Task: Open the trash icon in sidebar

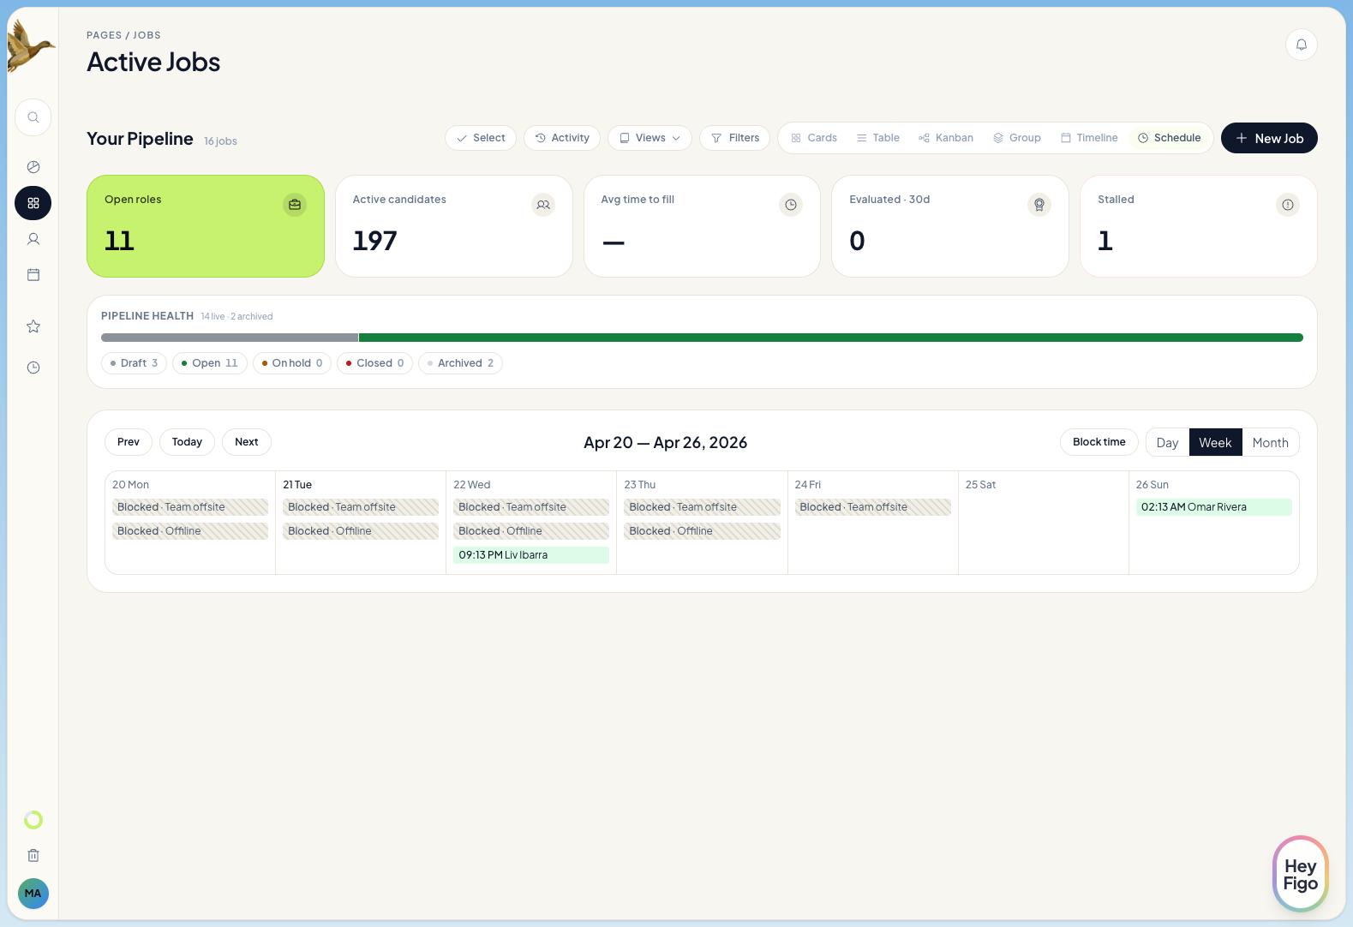Action: [33, 855]
